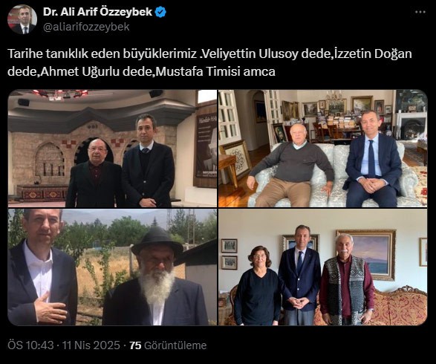Click the words Tarihe tanıklık eden

[64, 54]
